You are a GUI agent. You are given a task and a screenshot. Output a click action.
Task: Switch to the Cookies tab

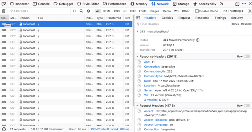167,18
